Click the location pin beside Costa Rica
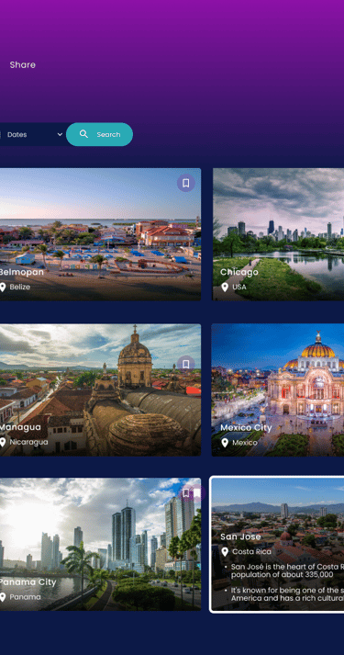Viewport: 344px width, 655px height. pos(225,551)
